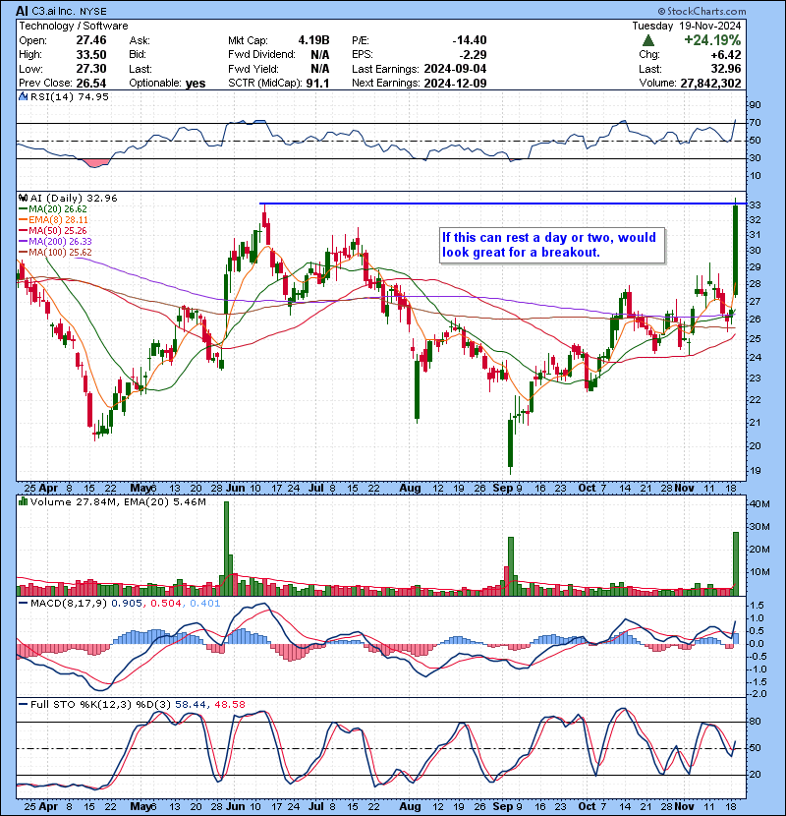Click the StockCharts.com copyright text

pos(702,11)
